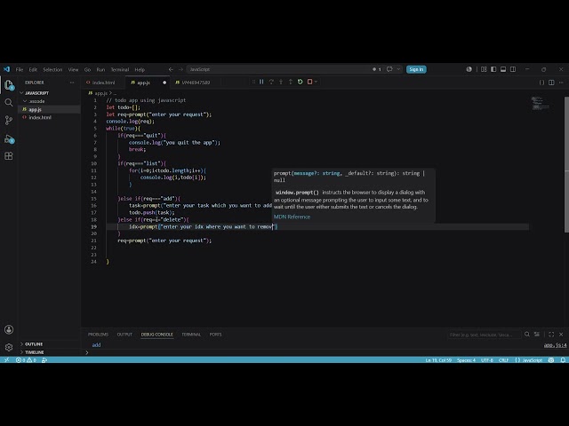Screen dimensions: 569x426
Task: Open the View menu
Action: pos(73,69)
